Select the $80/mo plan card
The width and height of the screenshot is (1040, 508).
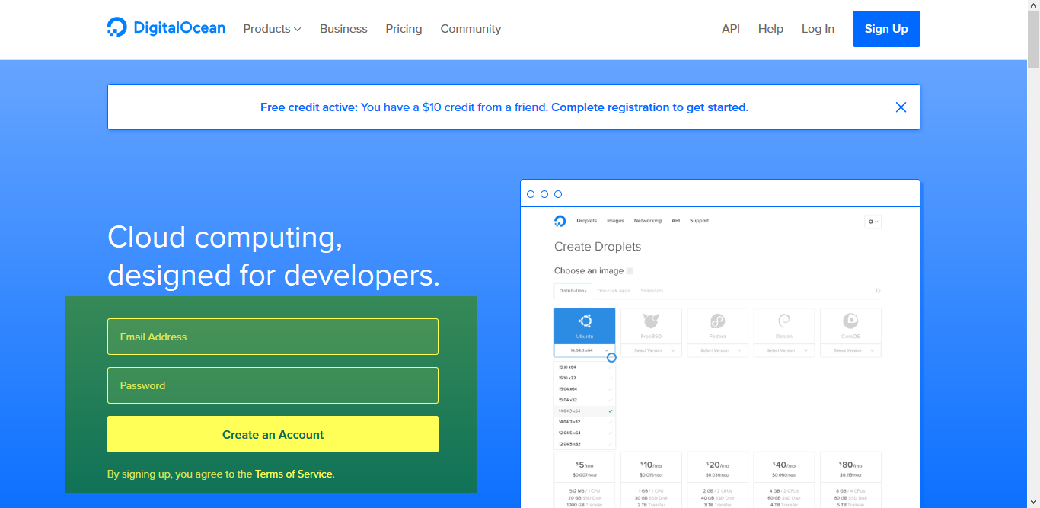point(850,480)
